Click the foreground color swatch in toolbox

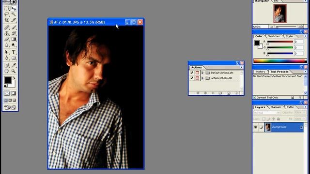8,80
